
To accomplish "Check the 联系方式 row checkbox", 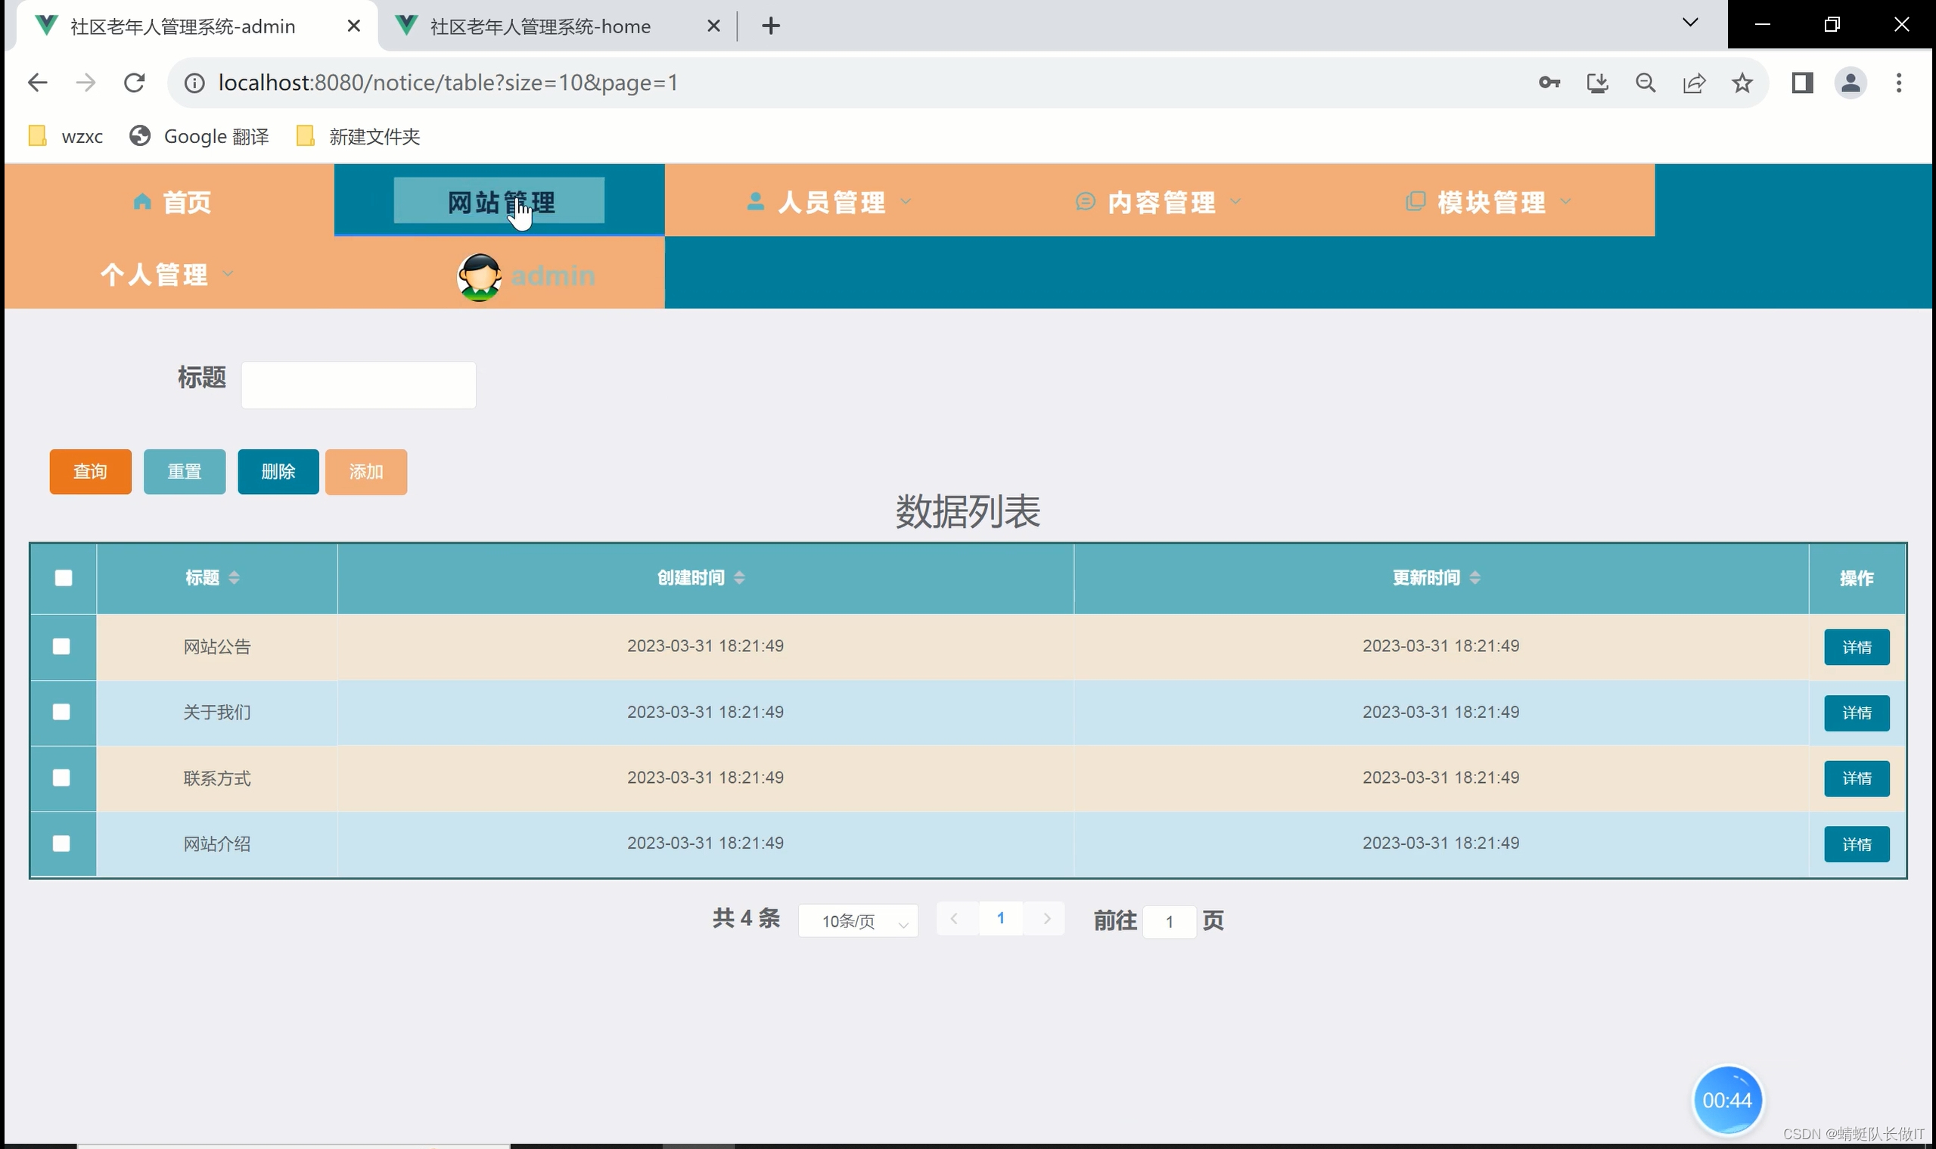I will click(x=61, y=778).
